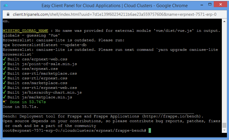Click the URL text in address bar
This screenshot has height=140, width=229.
[114, 14]
